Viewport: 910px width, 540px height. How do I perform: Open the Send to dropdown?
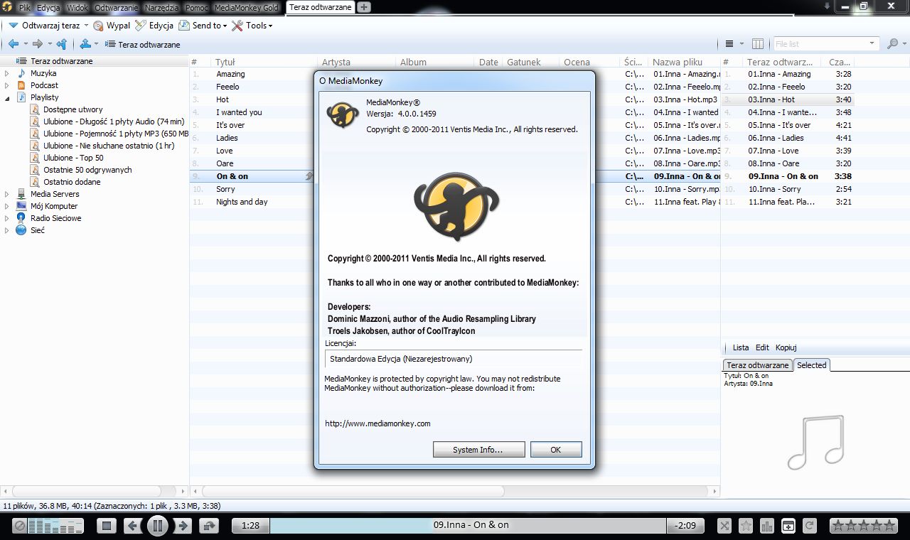[203, 26]
